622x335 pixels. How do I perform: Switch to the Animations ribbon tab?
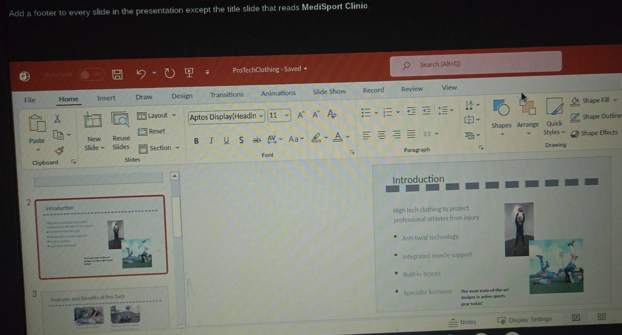click(x=278, y=93)
